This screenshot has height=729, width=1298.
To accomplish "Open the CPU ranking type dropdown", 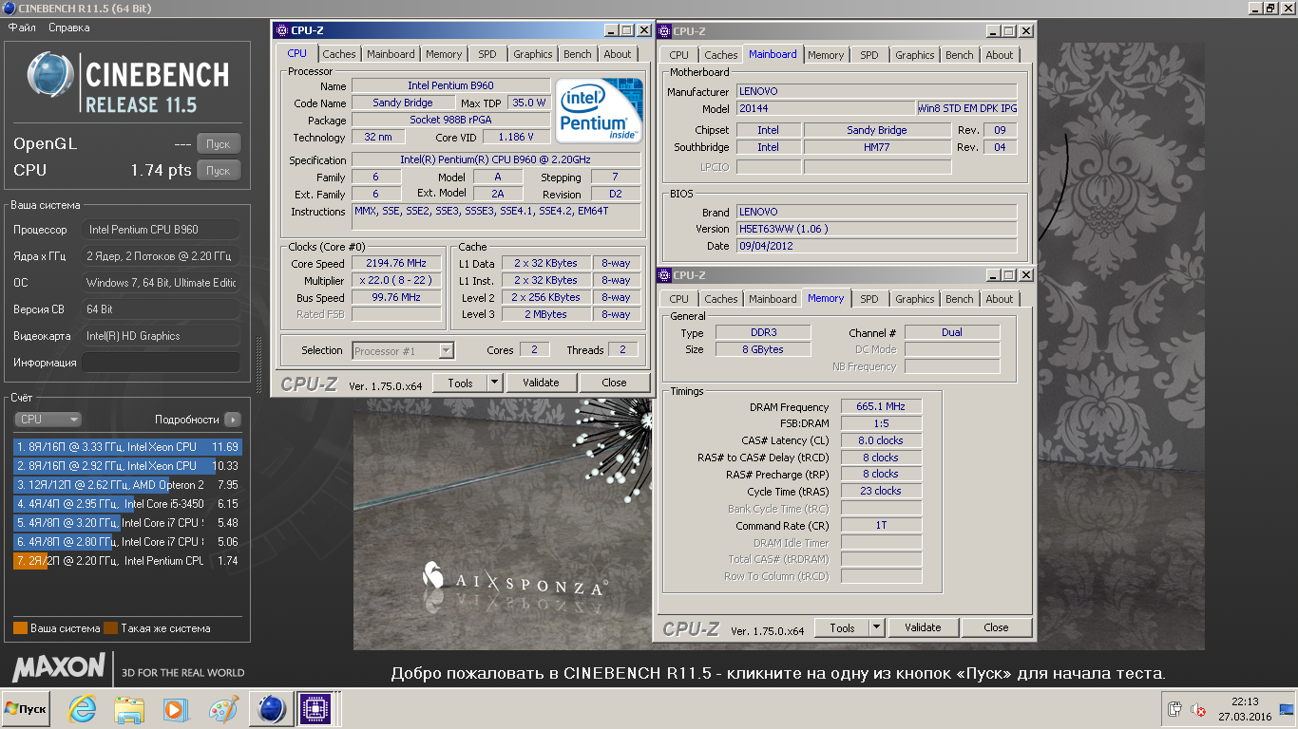I will coord(48,420).
